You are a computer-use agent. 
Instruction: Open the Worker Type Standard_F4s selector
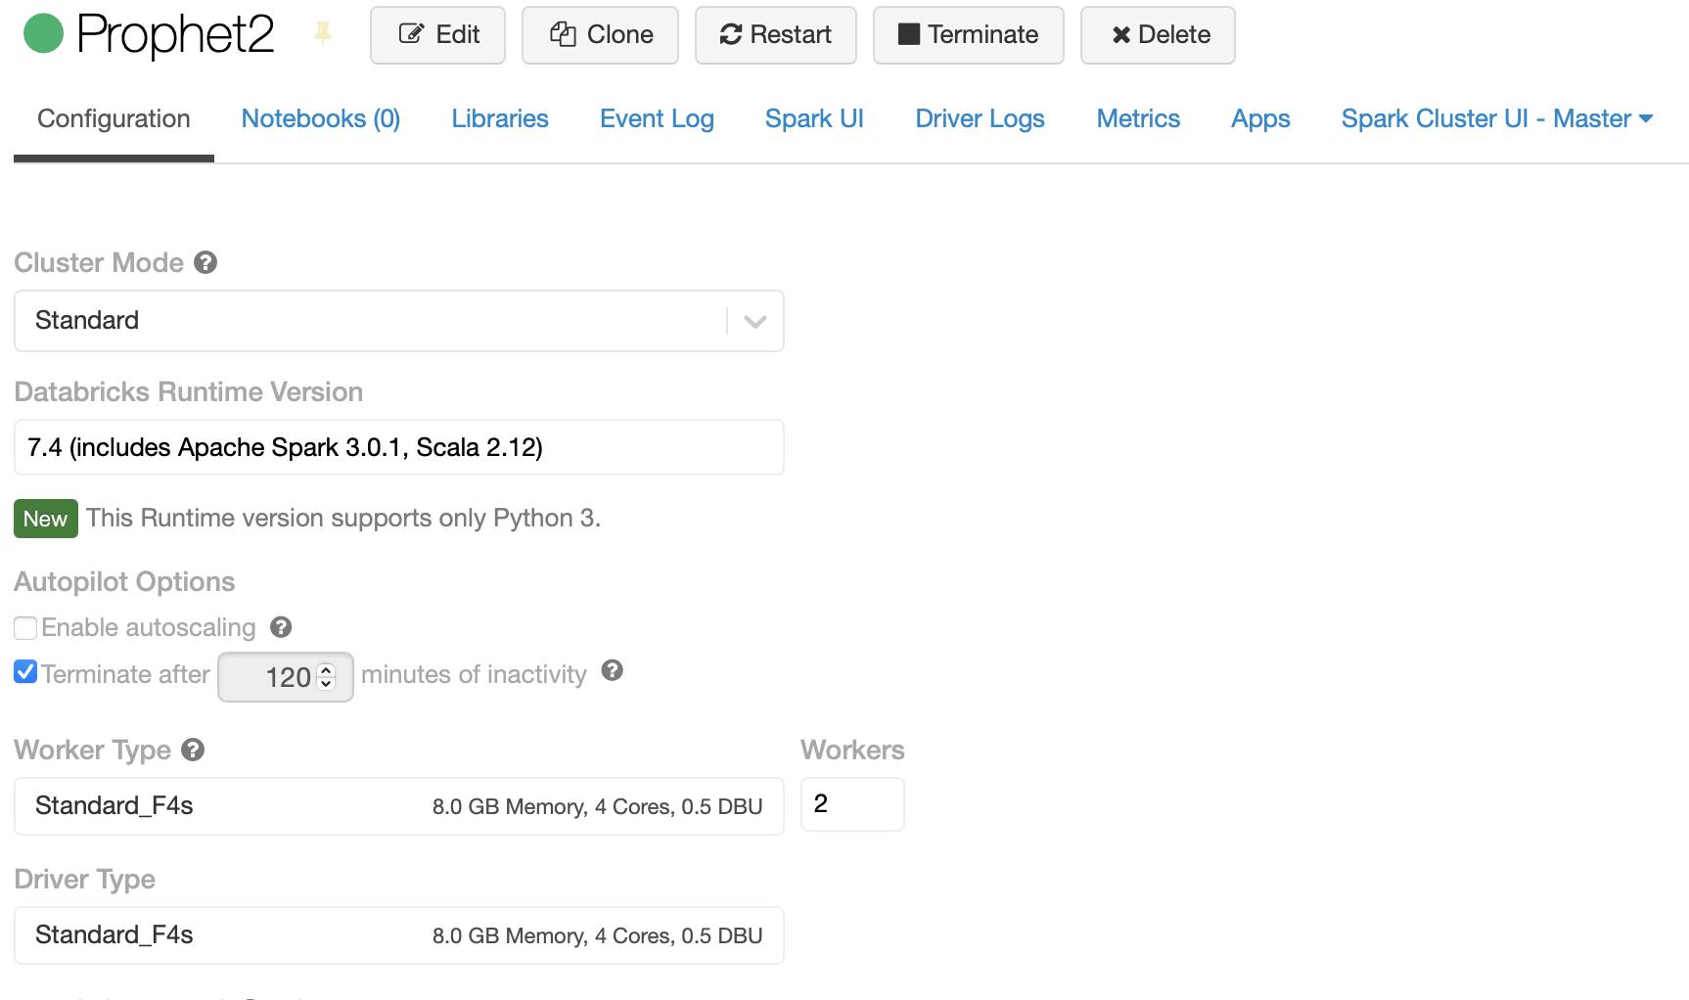[x=399, y=806]
